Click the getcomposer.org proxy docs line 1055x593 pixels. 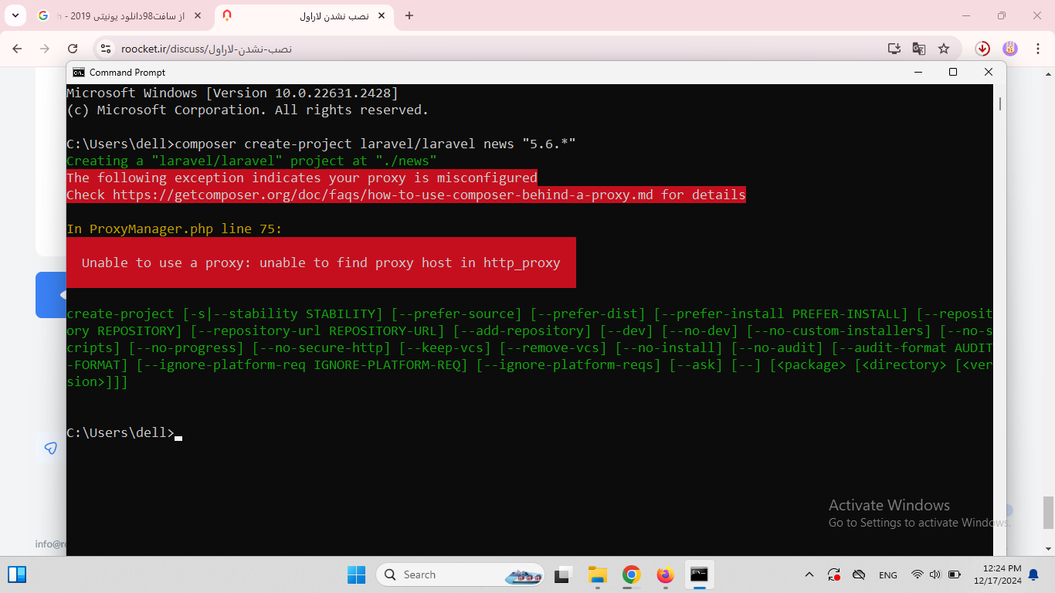(406, 195)
